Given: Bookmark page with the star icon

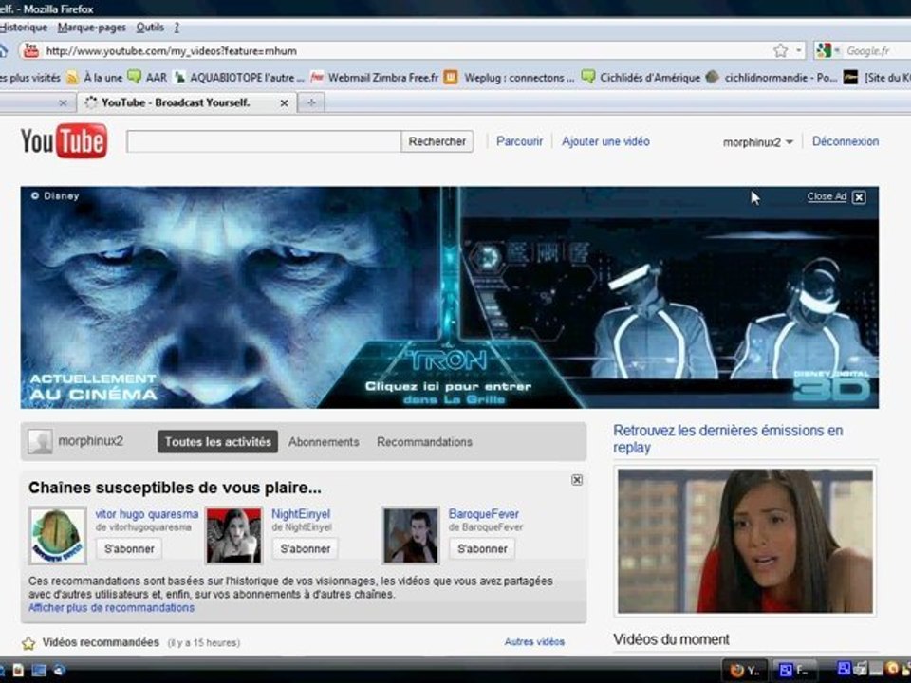Looking at the screenshot, I should (780, 51).
